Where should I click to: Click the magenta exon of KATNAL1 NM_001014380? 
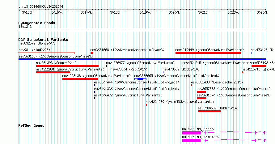(x=191, y=141)
